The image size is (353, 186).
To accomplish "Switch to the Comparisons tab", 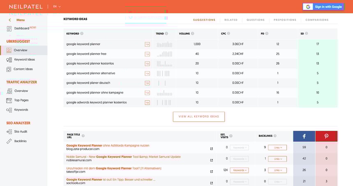I will click(317, 20).
